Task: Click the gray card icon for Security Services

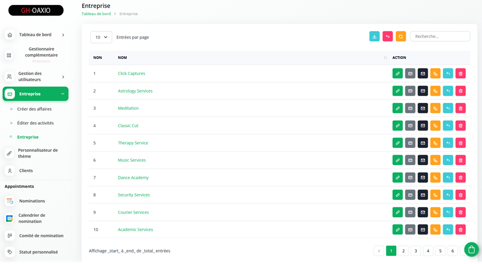Action: (x=410, y=195)
